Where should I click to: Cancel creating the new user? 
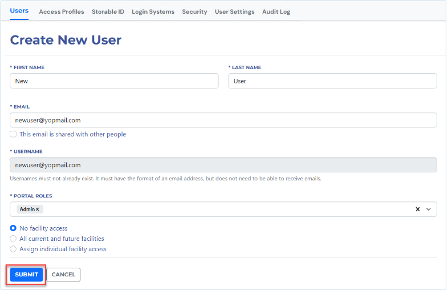(63, 275)
